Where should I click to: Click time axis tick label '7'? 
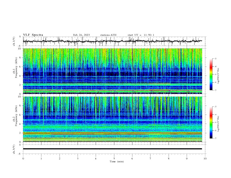tap(150, 159)
